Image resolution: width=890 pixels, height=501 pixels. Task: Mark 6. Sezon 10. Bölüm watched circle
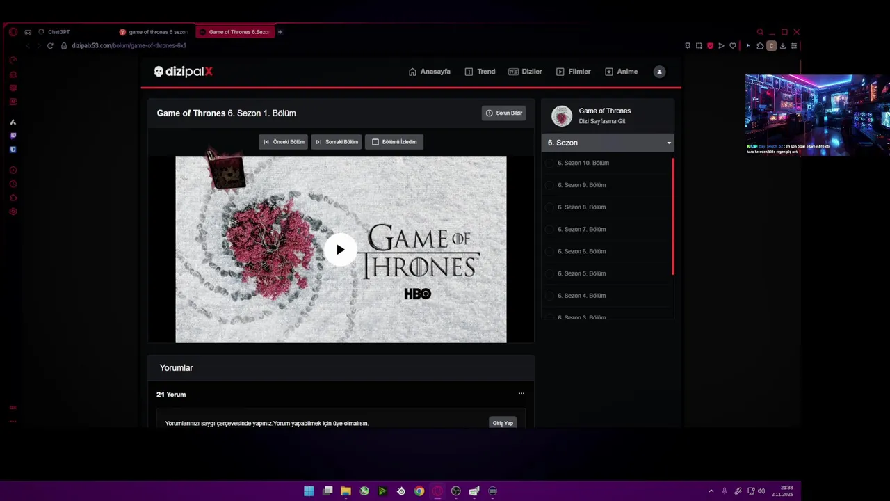tap(549, 163)
